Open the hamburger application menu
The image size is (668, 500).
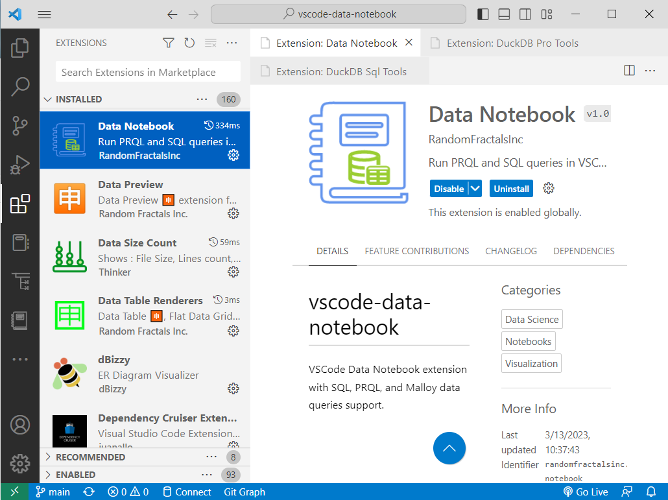[44, 14]
